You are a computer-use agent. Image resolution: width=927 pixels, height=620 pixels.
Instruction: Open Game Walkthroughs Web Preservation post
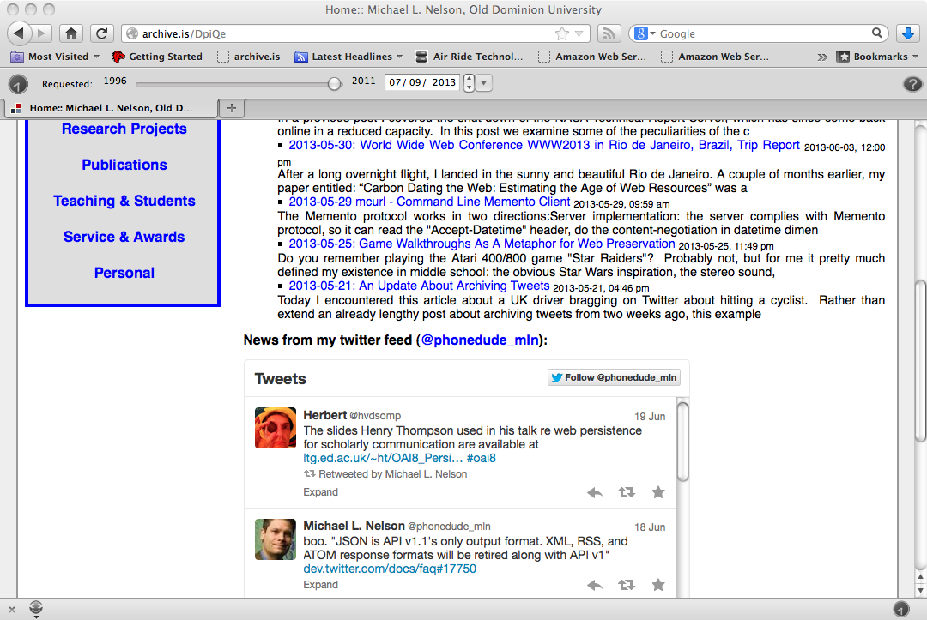(482, 244)
